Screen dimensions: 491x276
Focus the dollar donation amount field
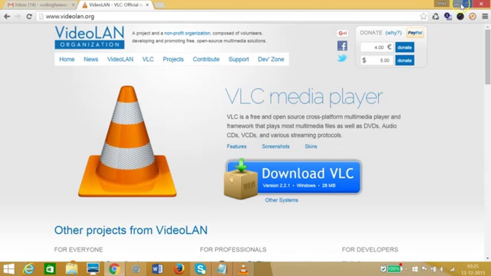377,60
